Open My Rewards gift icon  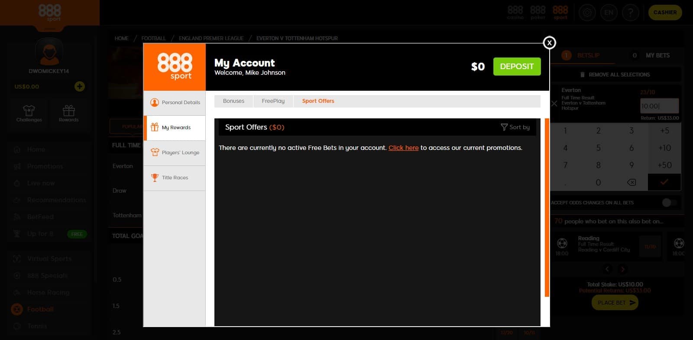click(x=154, y=127)
